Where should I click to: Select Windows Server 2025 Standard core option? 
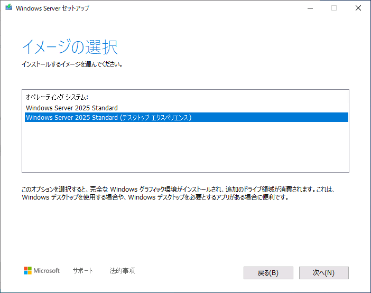click(187, 108)
